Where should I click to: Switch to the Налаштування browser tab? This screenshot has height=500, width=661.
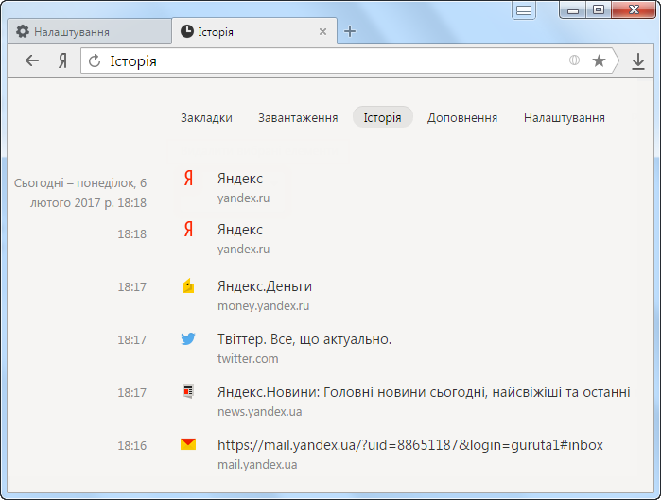tap(90, 31)
